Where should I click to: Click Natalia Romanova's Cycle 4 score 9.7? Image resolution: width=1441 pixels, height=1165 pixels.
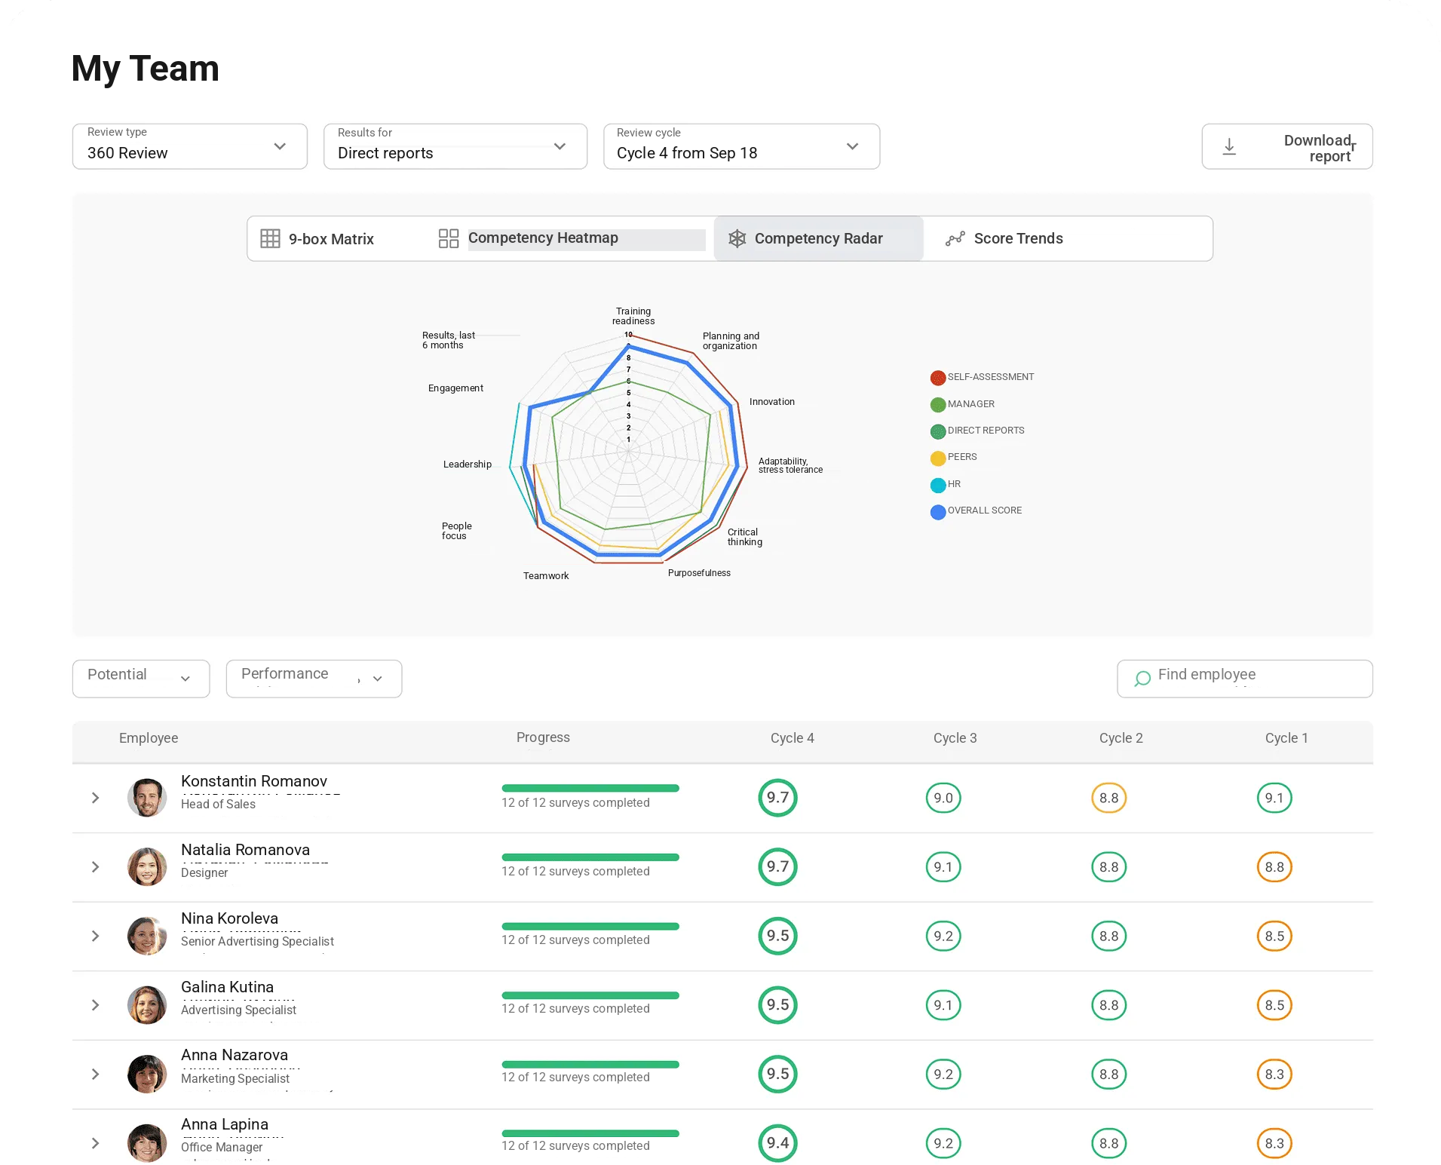click(x=777, y=867)
